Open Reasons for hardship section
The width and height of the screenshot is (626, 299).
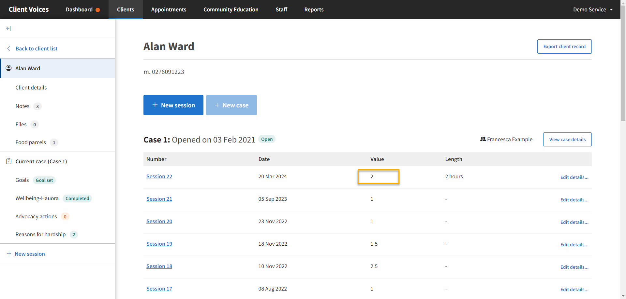[x=41, y=234]
